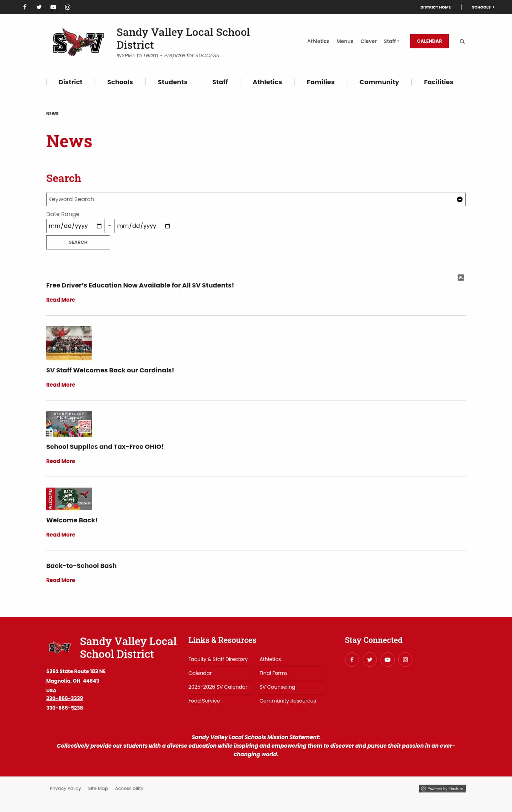The image size is (512, 812).
Task: Open 2025-2026 SV Calendar link
Action: (218, 687)
